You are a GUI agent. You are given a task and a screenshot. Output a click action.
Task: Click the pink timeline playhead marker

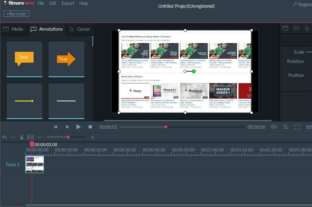click(32, 144)
